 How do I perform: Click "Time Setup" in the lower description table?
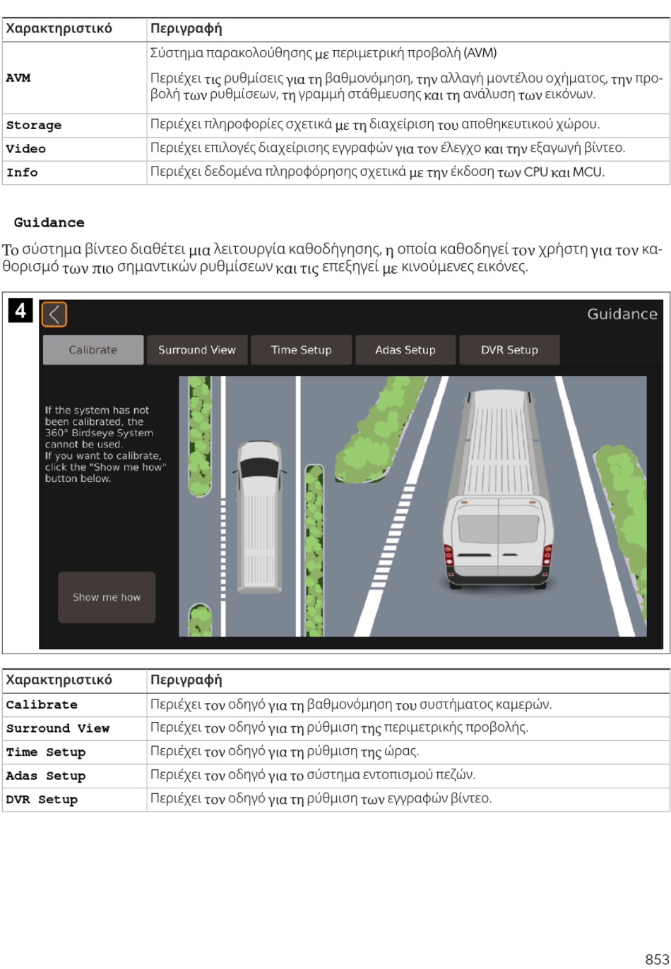[x=46, y=752]
